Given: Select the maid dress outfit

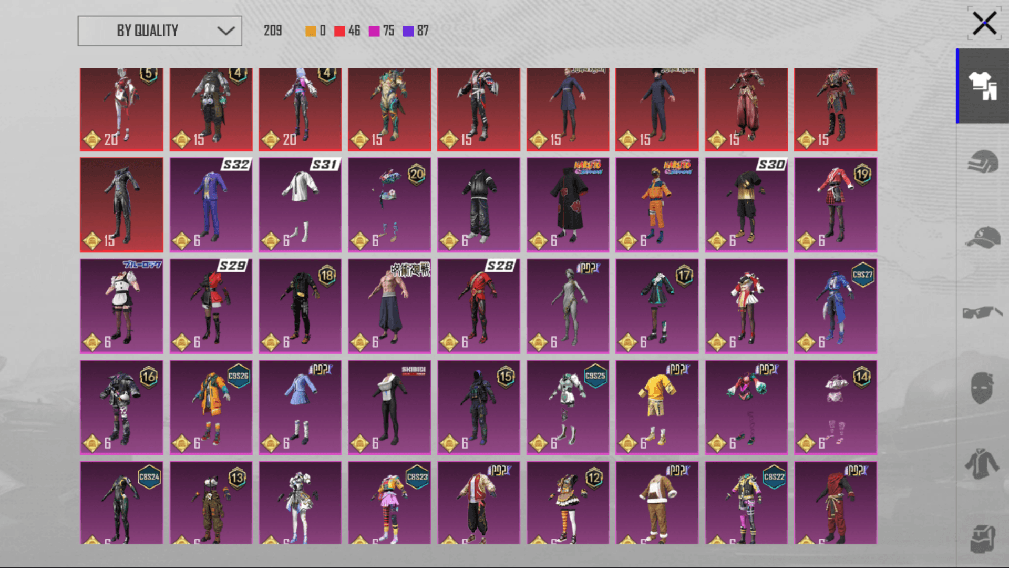Looking at the screenshot, I should pyautogui.click(x=121, y=306).
